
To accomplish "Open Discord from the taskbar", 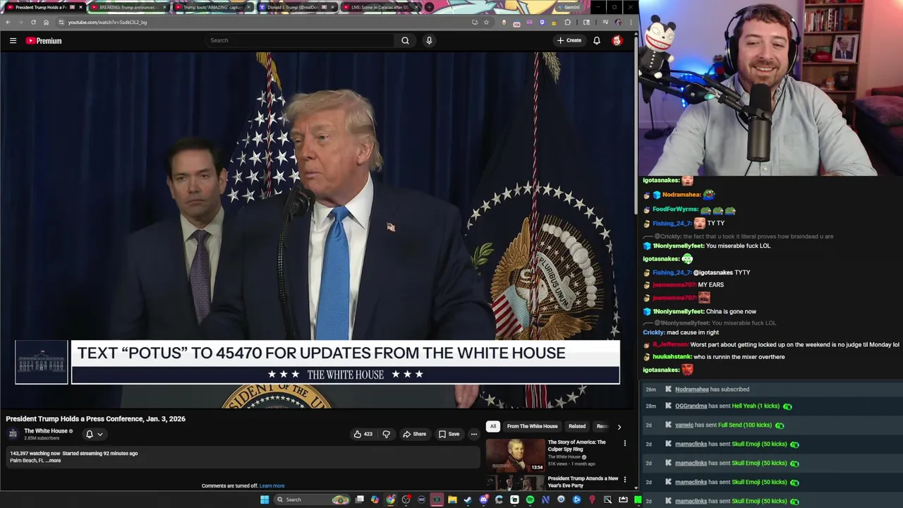I will [x=483, y=500].
